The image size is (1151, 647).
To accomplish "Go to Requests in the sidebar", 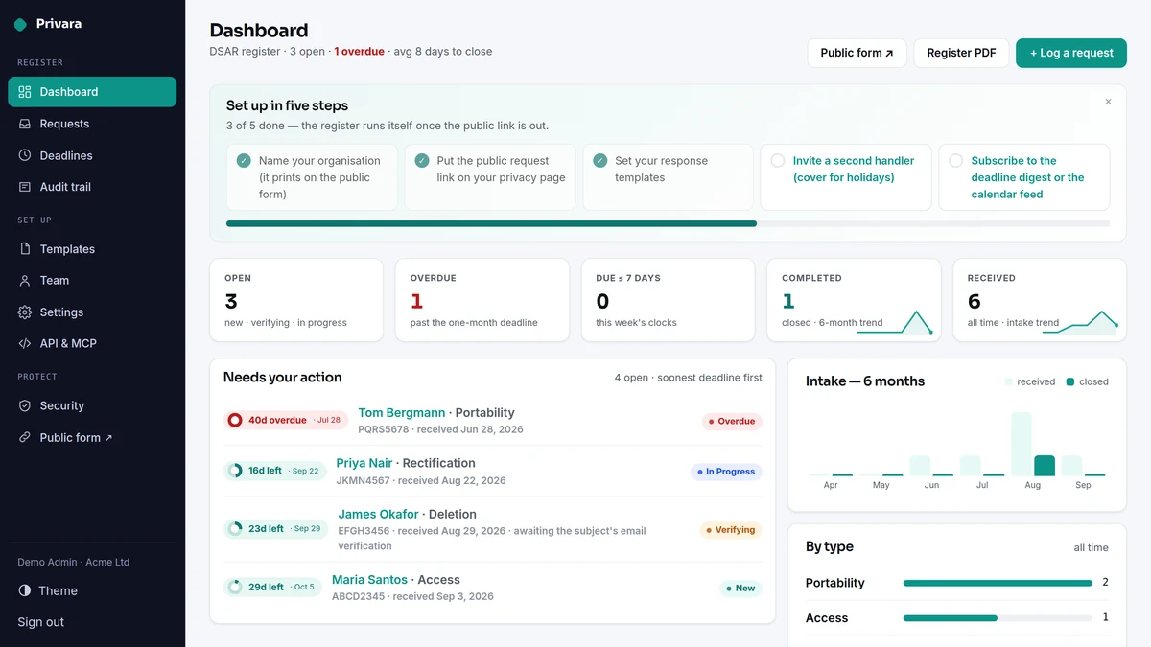I will click(x=92, y=124).
